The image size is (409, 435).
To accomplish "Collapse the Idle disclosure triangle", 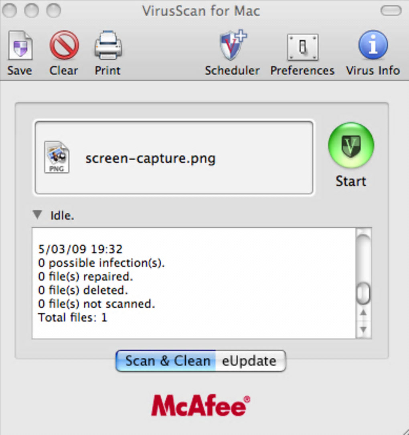I will click(37, 215).
